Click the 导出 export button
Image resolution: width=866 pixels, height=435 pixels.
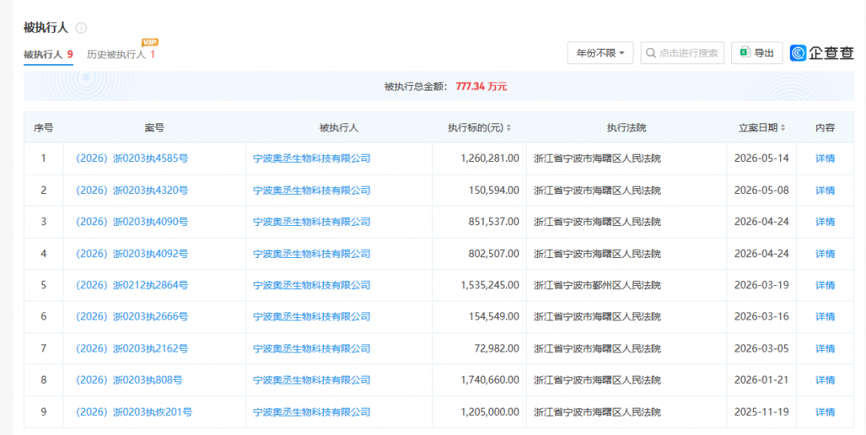(757, 53)
